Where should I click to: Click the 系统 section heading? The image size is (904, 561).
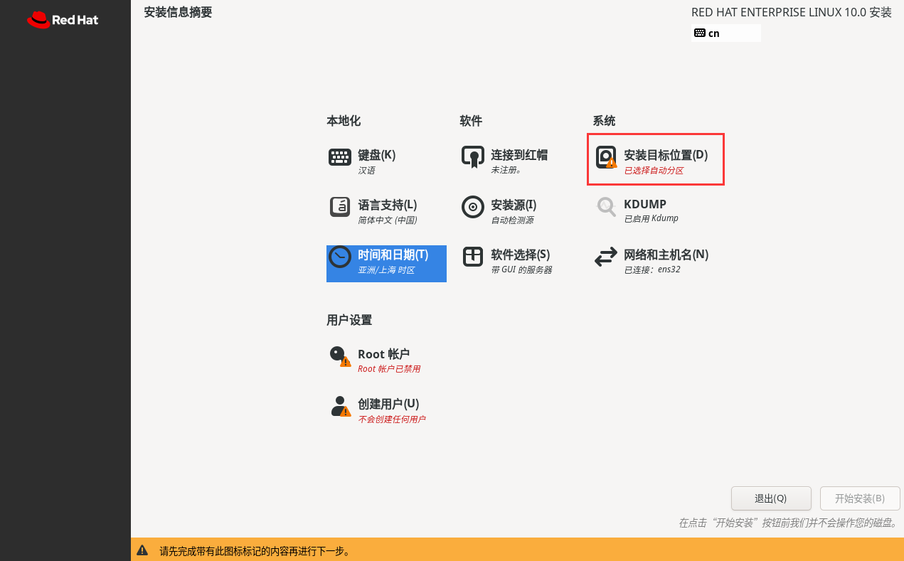coord(604,121)
